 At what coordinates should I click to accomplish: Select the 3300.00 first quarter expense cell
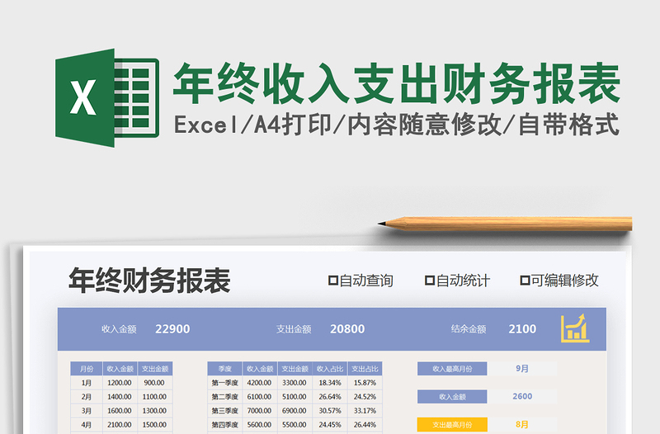(295, 383)
